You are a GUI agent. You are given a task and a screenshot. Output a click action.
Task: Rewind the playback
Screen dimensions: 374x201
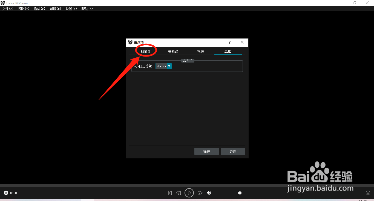point(179,193)
